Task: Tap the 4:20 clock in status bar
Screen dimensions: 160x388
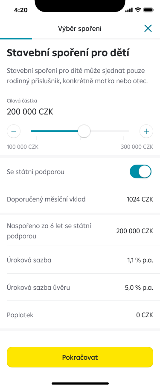Action: point(21,10)
